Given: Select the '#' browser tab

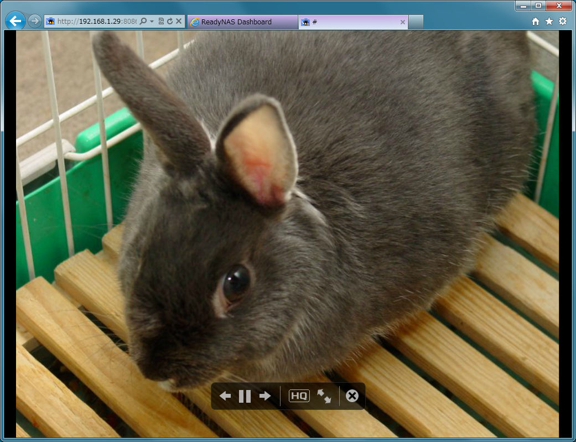Looking at the screenshot, I should (x=349, y=22).
